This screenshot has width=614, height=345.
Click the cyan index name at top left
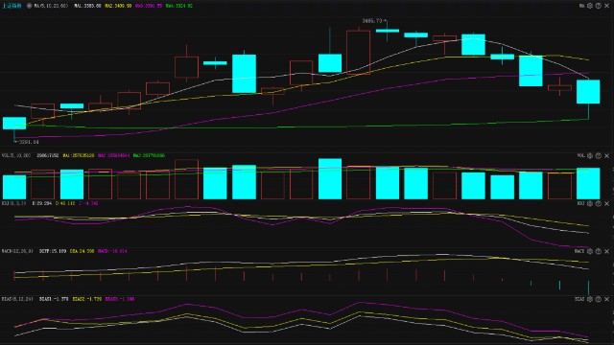click(x=12, y=6)
